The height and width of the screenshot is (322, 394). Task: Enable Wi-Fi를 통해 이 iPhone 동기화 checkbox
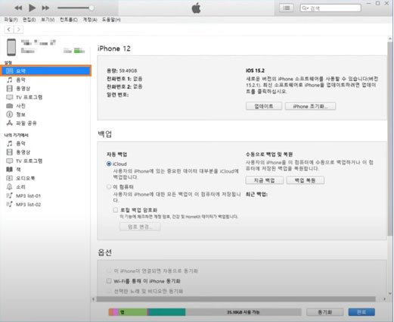point(109,281)
